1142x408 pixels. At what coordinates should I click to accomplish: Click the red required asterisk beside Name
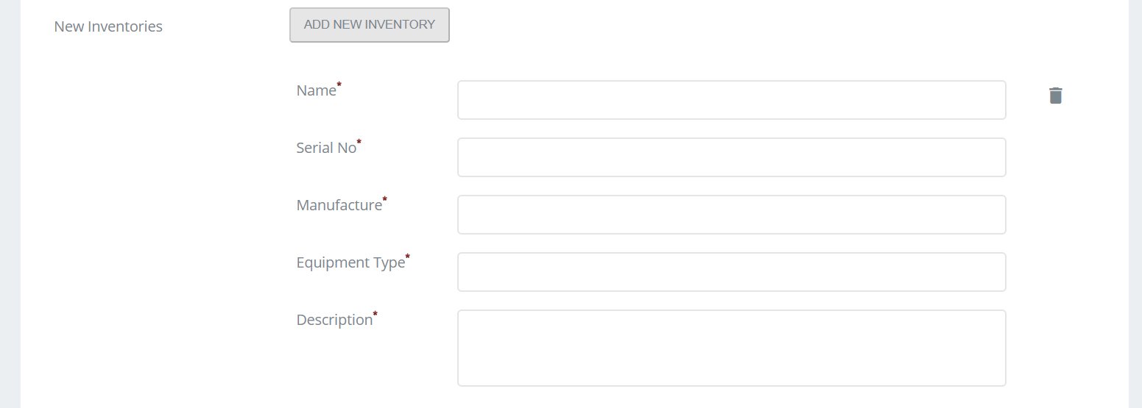[339, 85]
